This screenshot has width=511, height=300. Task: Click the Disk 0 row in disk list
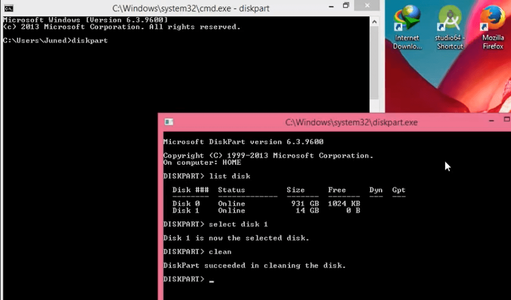click(x=266, y=204)
